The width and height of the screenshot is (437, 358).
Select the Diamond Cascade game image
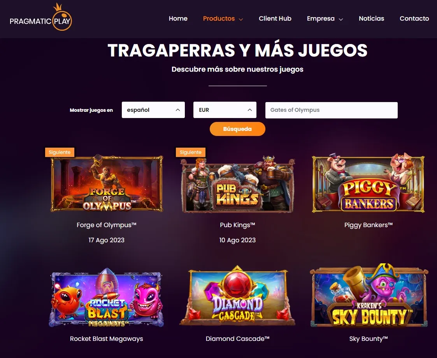point(237,296)
